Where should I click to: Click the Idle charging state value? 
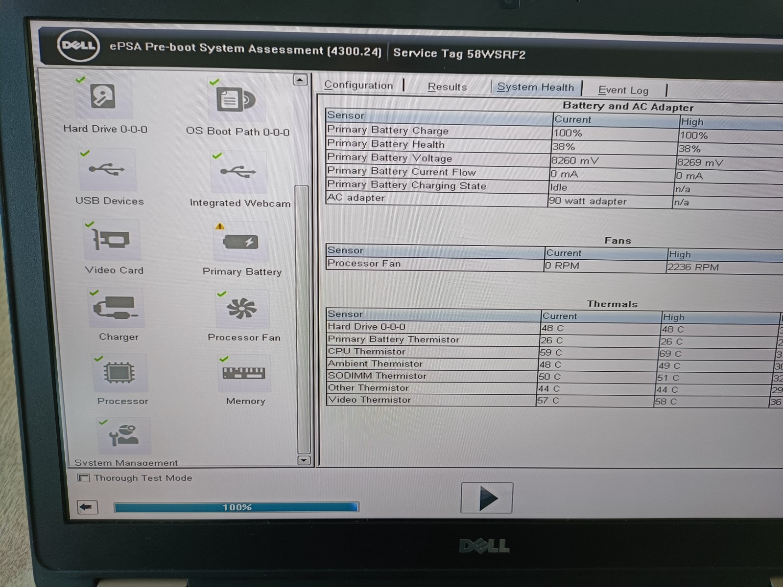click(x=559, y=187)
